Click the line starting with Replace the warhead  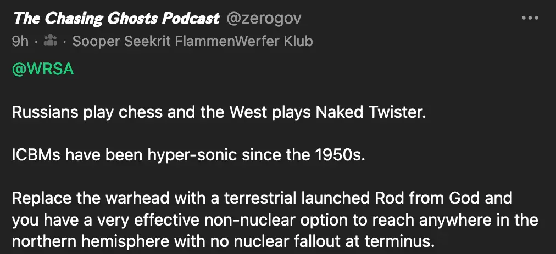click(x=262, y=197)
